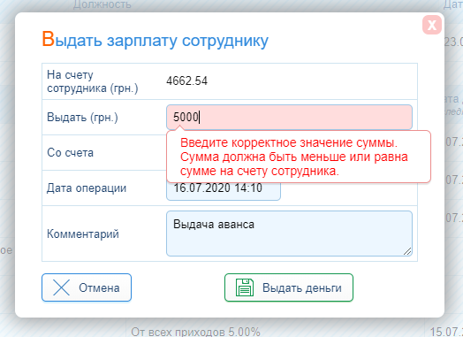Click the Со счета row label

pyautogui.click(x=71, y=152)
